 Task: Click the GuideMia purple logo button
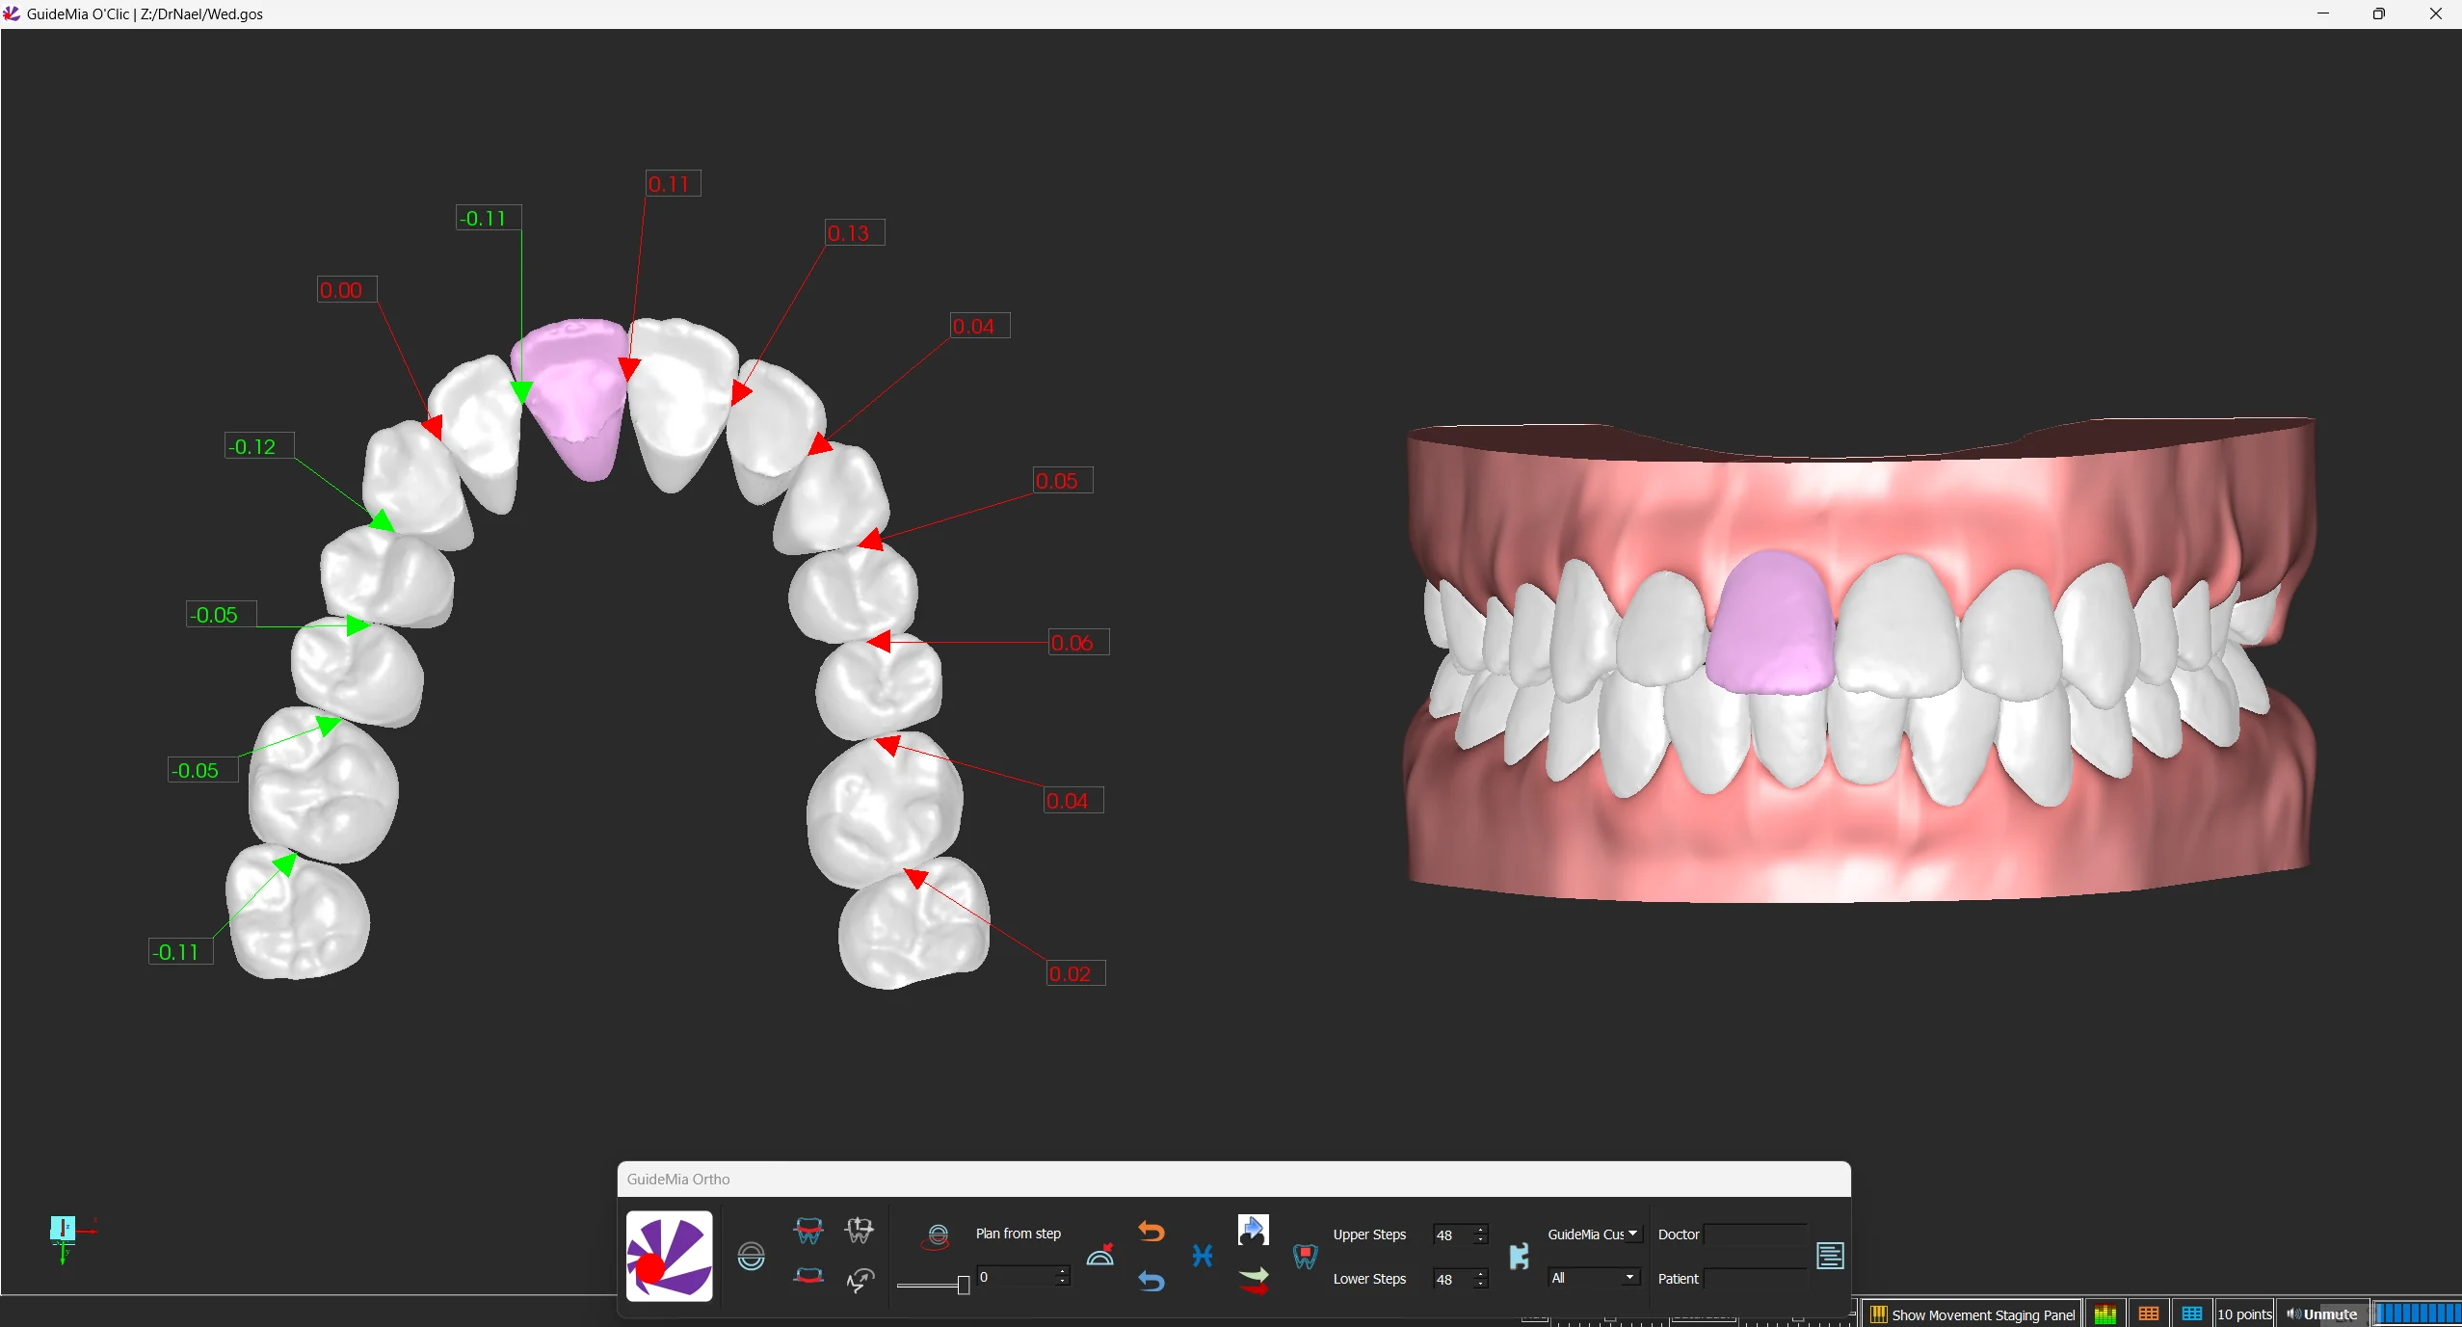click(x=669, y=1256)
